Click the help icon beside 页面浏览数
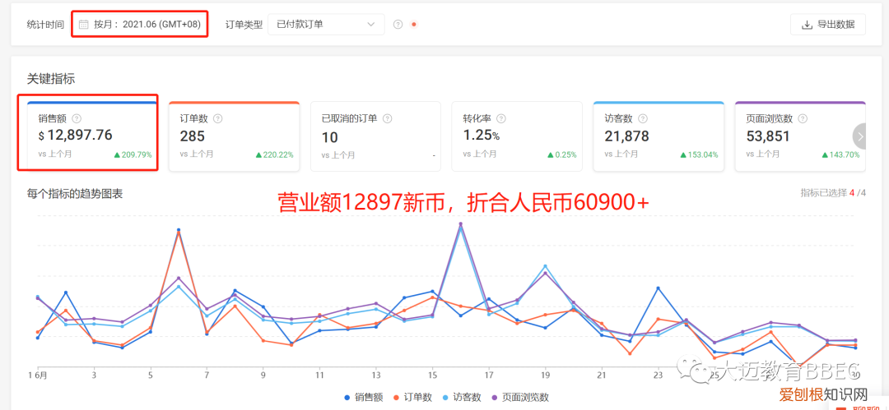This screenshot has height=410, width=889. point(803,119)
